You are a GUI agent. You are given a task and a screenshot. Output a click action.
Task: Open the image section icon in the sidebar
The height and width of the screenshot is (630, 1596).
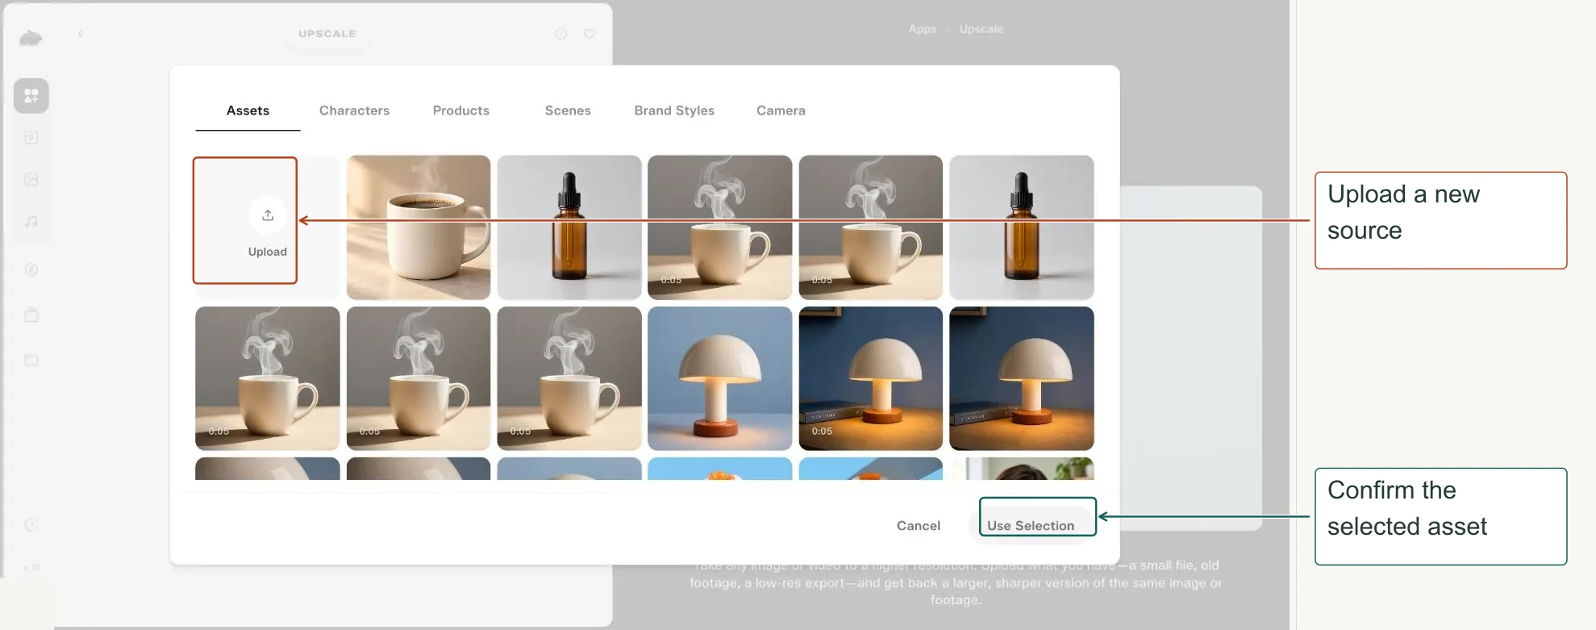pos(31,179)
